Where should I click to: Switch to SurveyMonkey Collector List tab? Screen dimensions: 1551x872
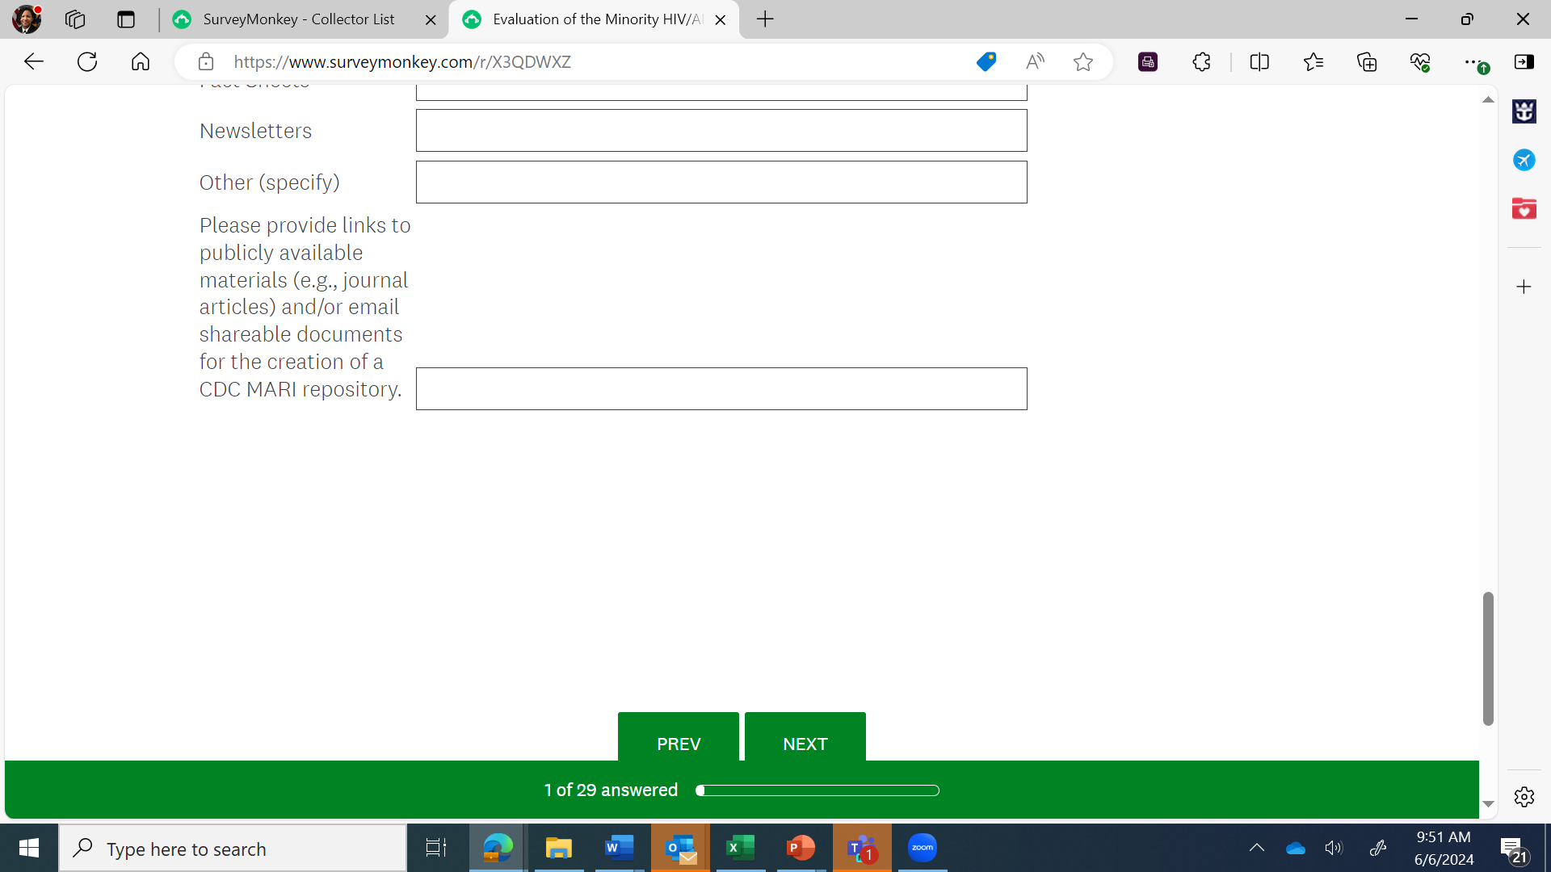coord(299,19)
